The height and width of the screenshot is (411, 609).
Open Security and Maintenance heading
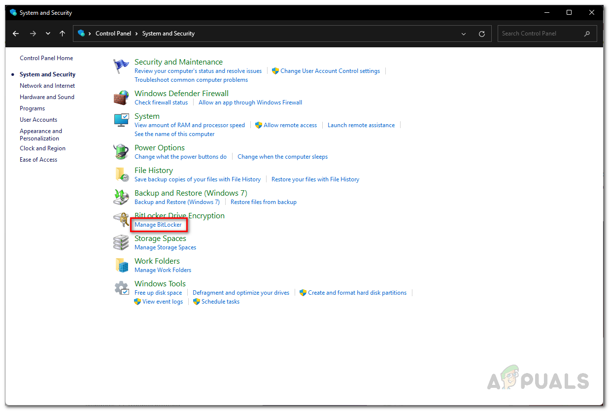pyautogui.click(x=178, y=62)
